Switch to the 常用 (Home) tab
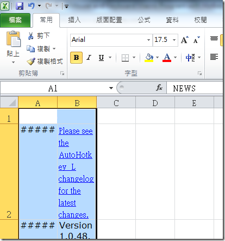The width and height of the screenshot is (225, 241). point(46,20)
